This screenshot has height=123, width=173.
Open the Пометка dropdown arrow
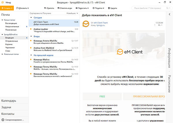click(x=104, y=8)
